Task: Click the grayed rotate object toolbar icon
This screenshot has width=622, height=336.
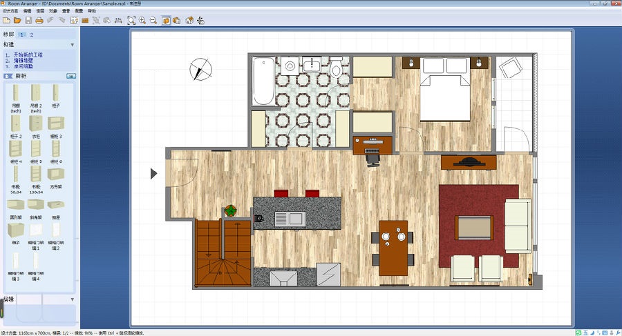Action: click(107, 20)
